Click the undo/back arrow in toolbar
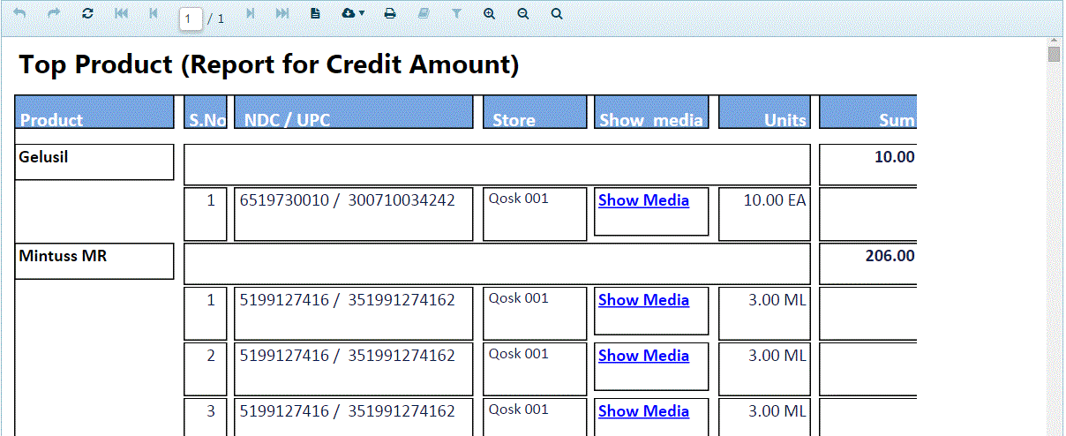This screenshot has height=436, width=1066. (x=19, y=13)
